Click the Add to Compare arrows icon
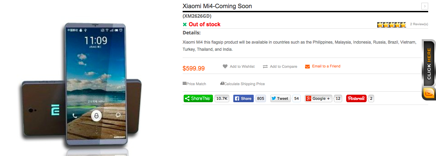 click(265, 67)
